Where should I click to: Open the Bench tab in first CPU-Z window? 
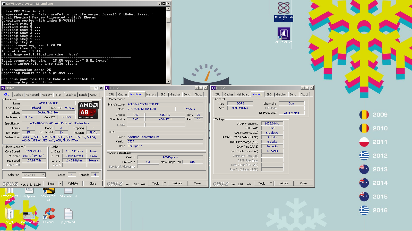(x=83, y=95)
